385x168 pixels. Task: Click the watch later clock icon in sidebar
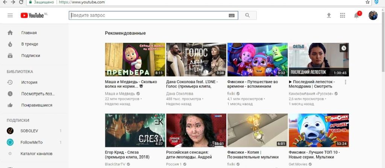(10, 94)
